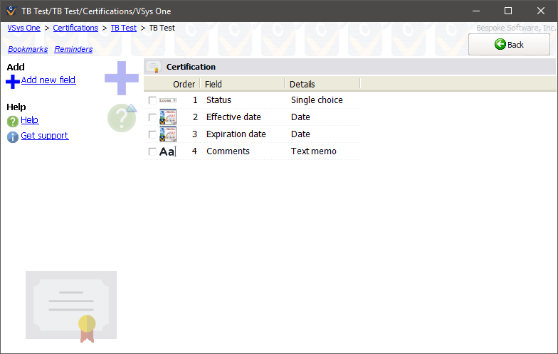Open the Reminders link
This screenshot has height=354, width=558.
tap(73, 49)
